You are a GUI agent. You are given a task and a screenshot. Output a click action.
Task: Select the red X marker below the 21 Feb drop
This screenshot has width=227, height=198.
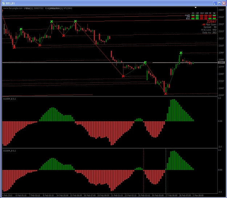(x=123, y=76)
